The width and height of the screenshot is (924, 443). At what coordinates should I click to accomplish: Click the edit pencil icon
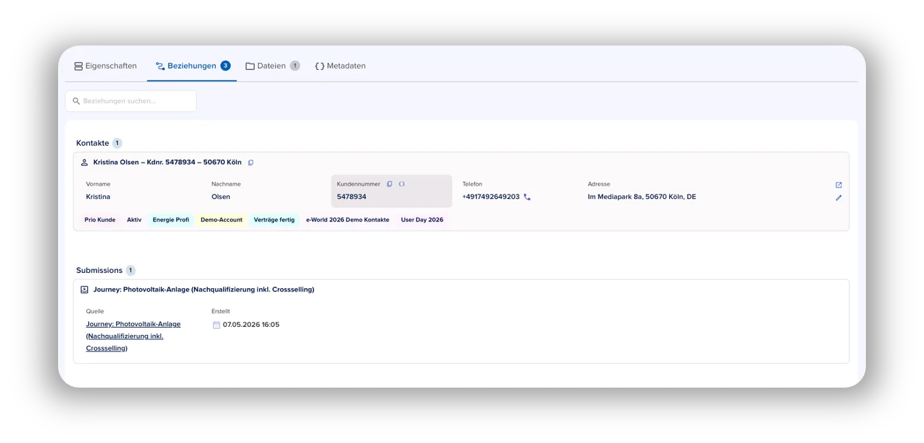pyautogui.click(x=839, y=197)
